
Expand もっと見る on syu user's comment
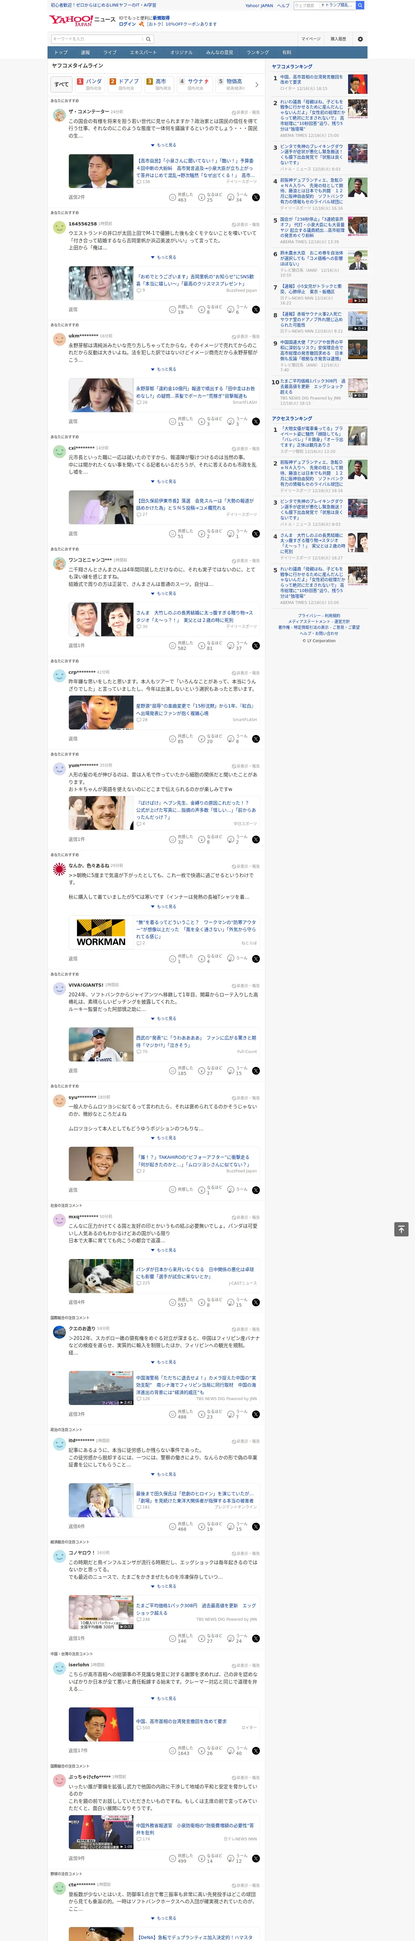click(x=164, y=1138)
